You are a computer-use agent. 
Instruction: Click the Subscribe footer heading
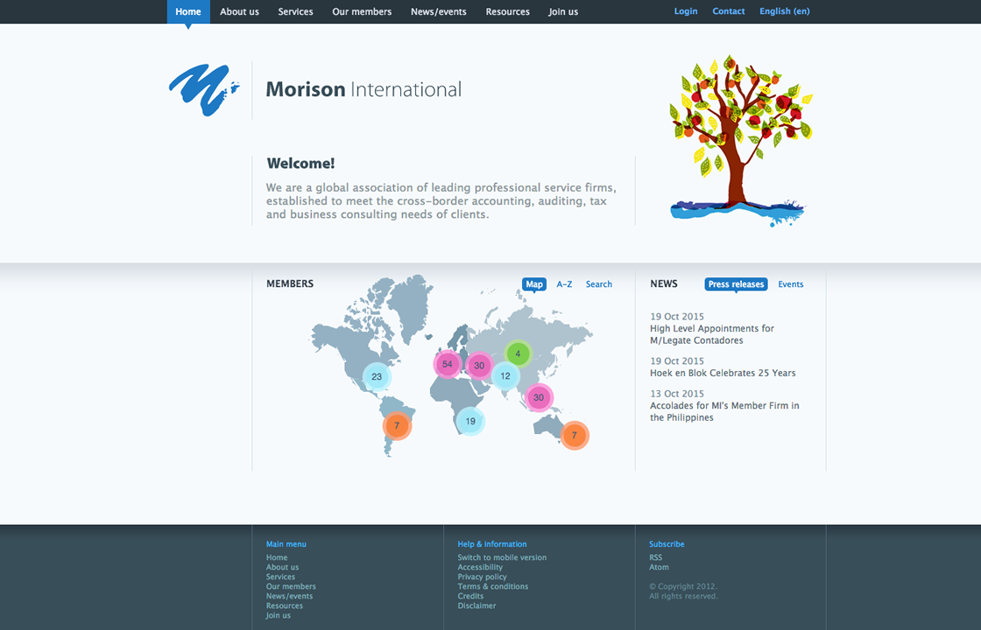coord(667,544)
